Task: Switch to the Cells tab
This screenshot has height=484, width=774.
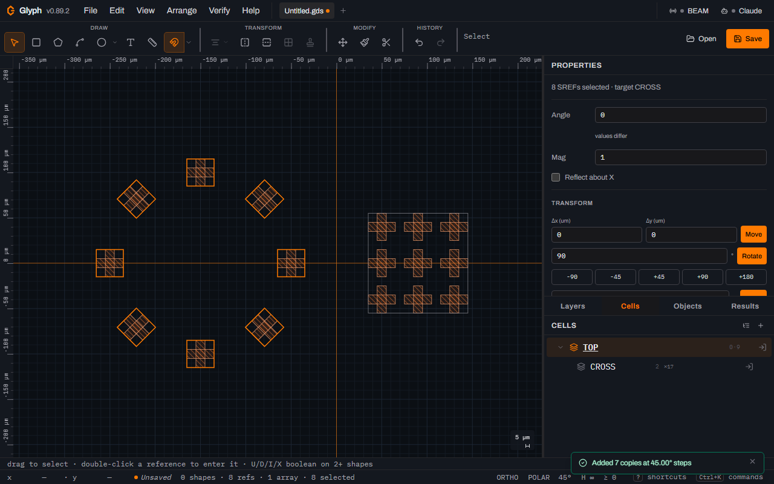Action: coord(630,306)
